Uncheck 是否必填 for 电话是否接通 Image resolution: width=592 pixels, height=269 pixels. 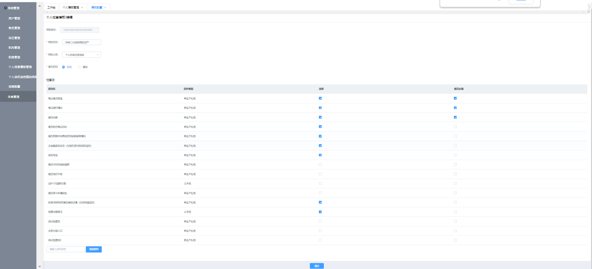[455, 98]
